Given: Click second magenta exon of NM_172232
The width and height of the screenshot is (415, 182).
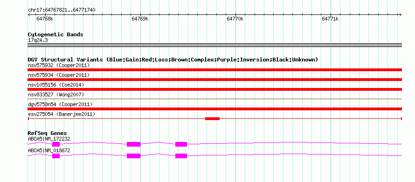Looking at the screenshot, I should pos(134,144).
